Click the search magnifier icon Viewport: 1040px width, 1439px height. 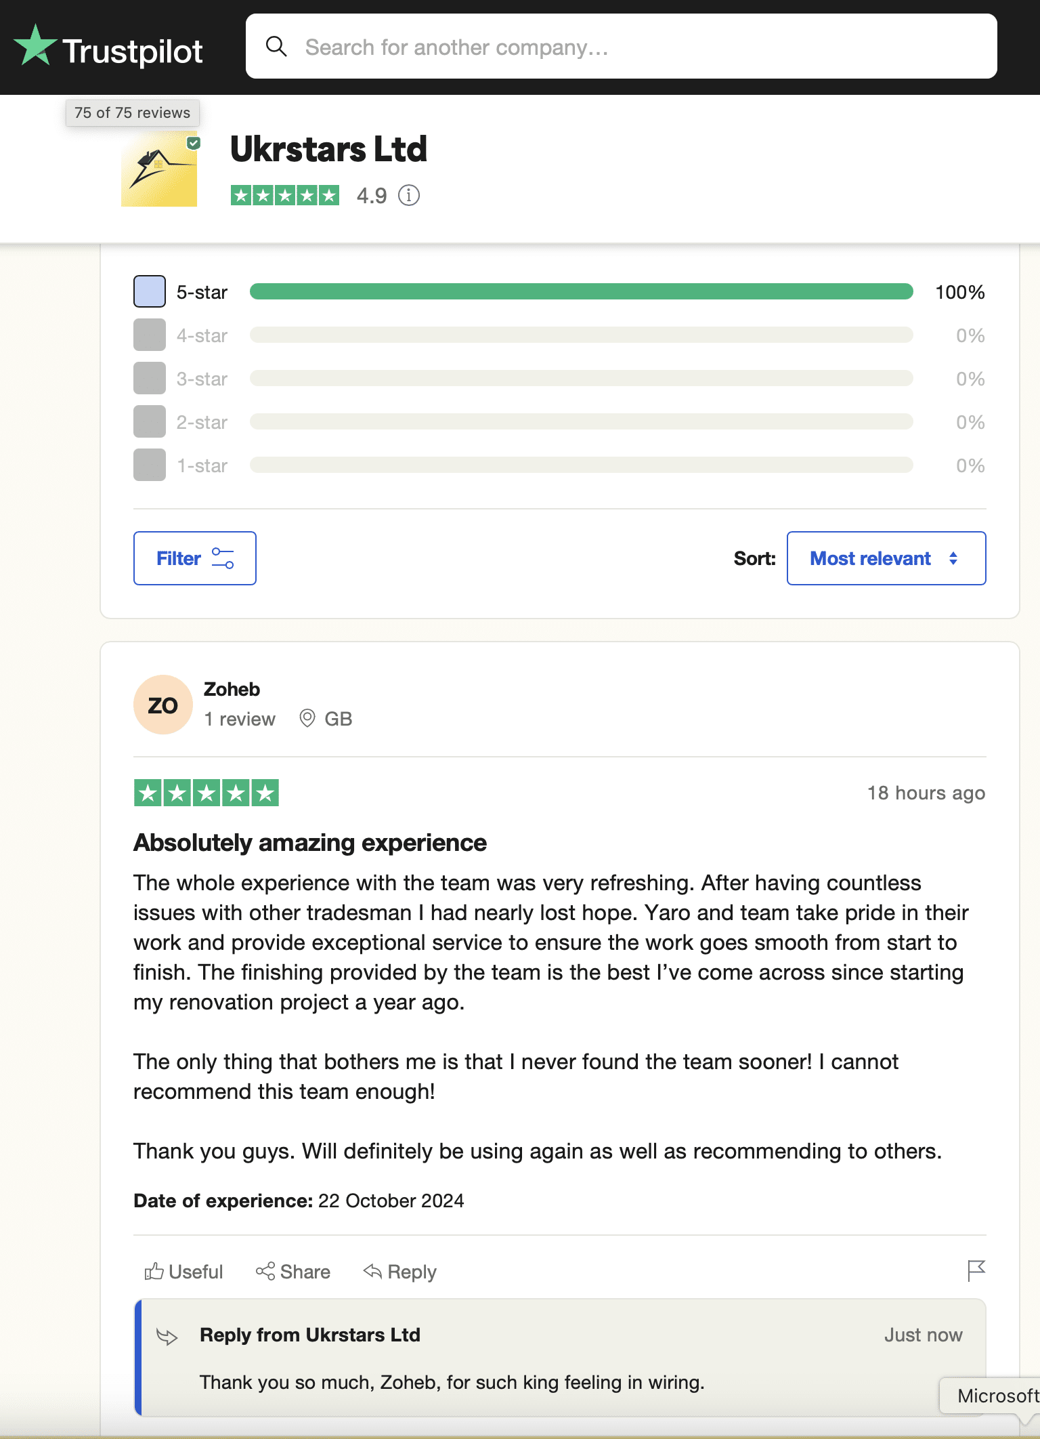pos(276,47)
